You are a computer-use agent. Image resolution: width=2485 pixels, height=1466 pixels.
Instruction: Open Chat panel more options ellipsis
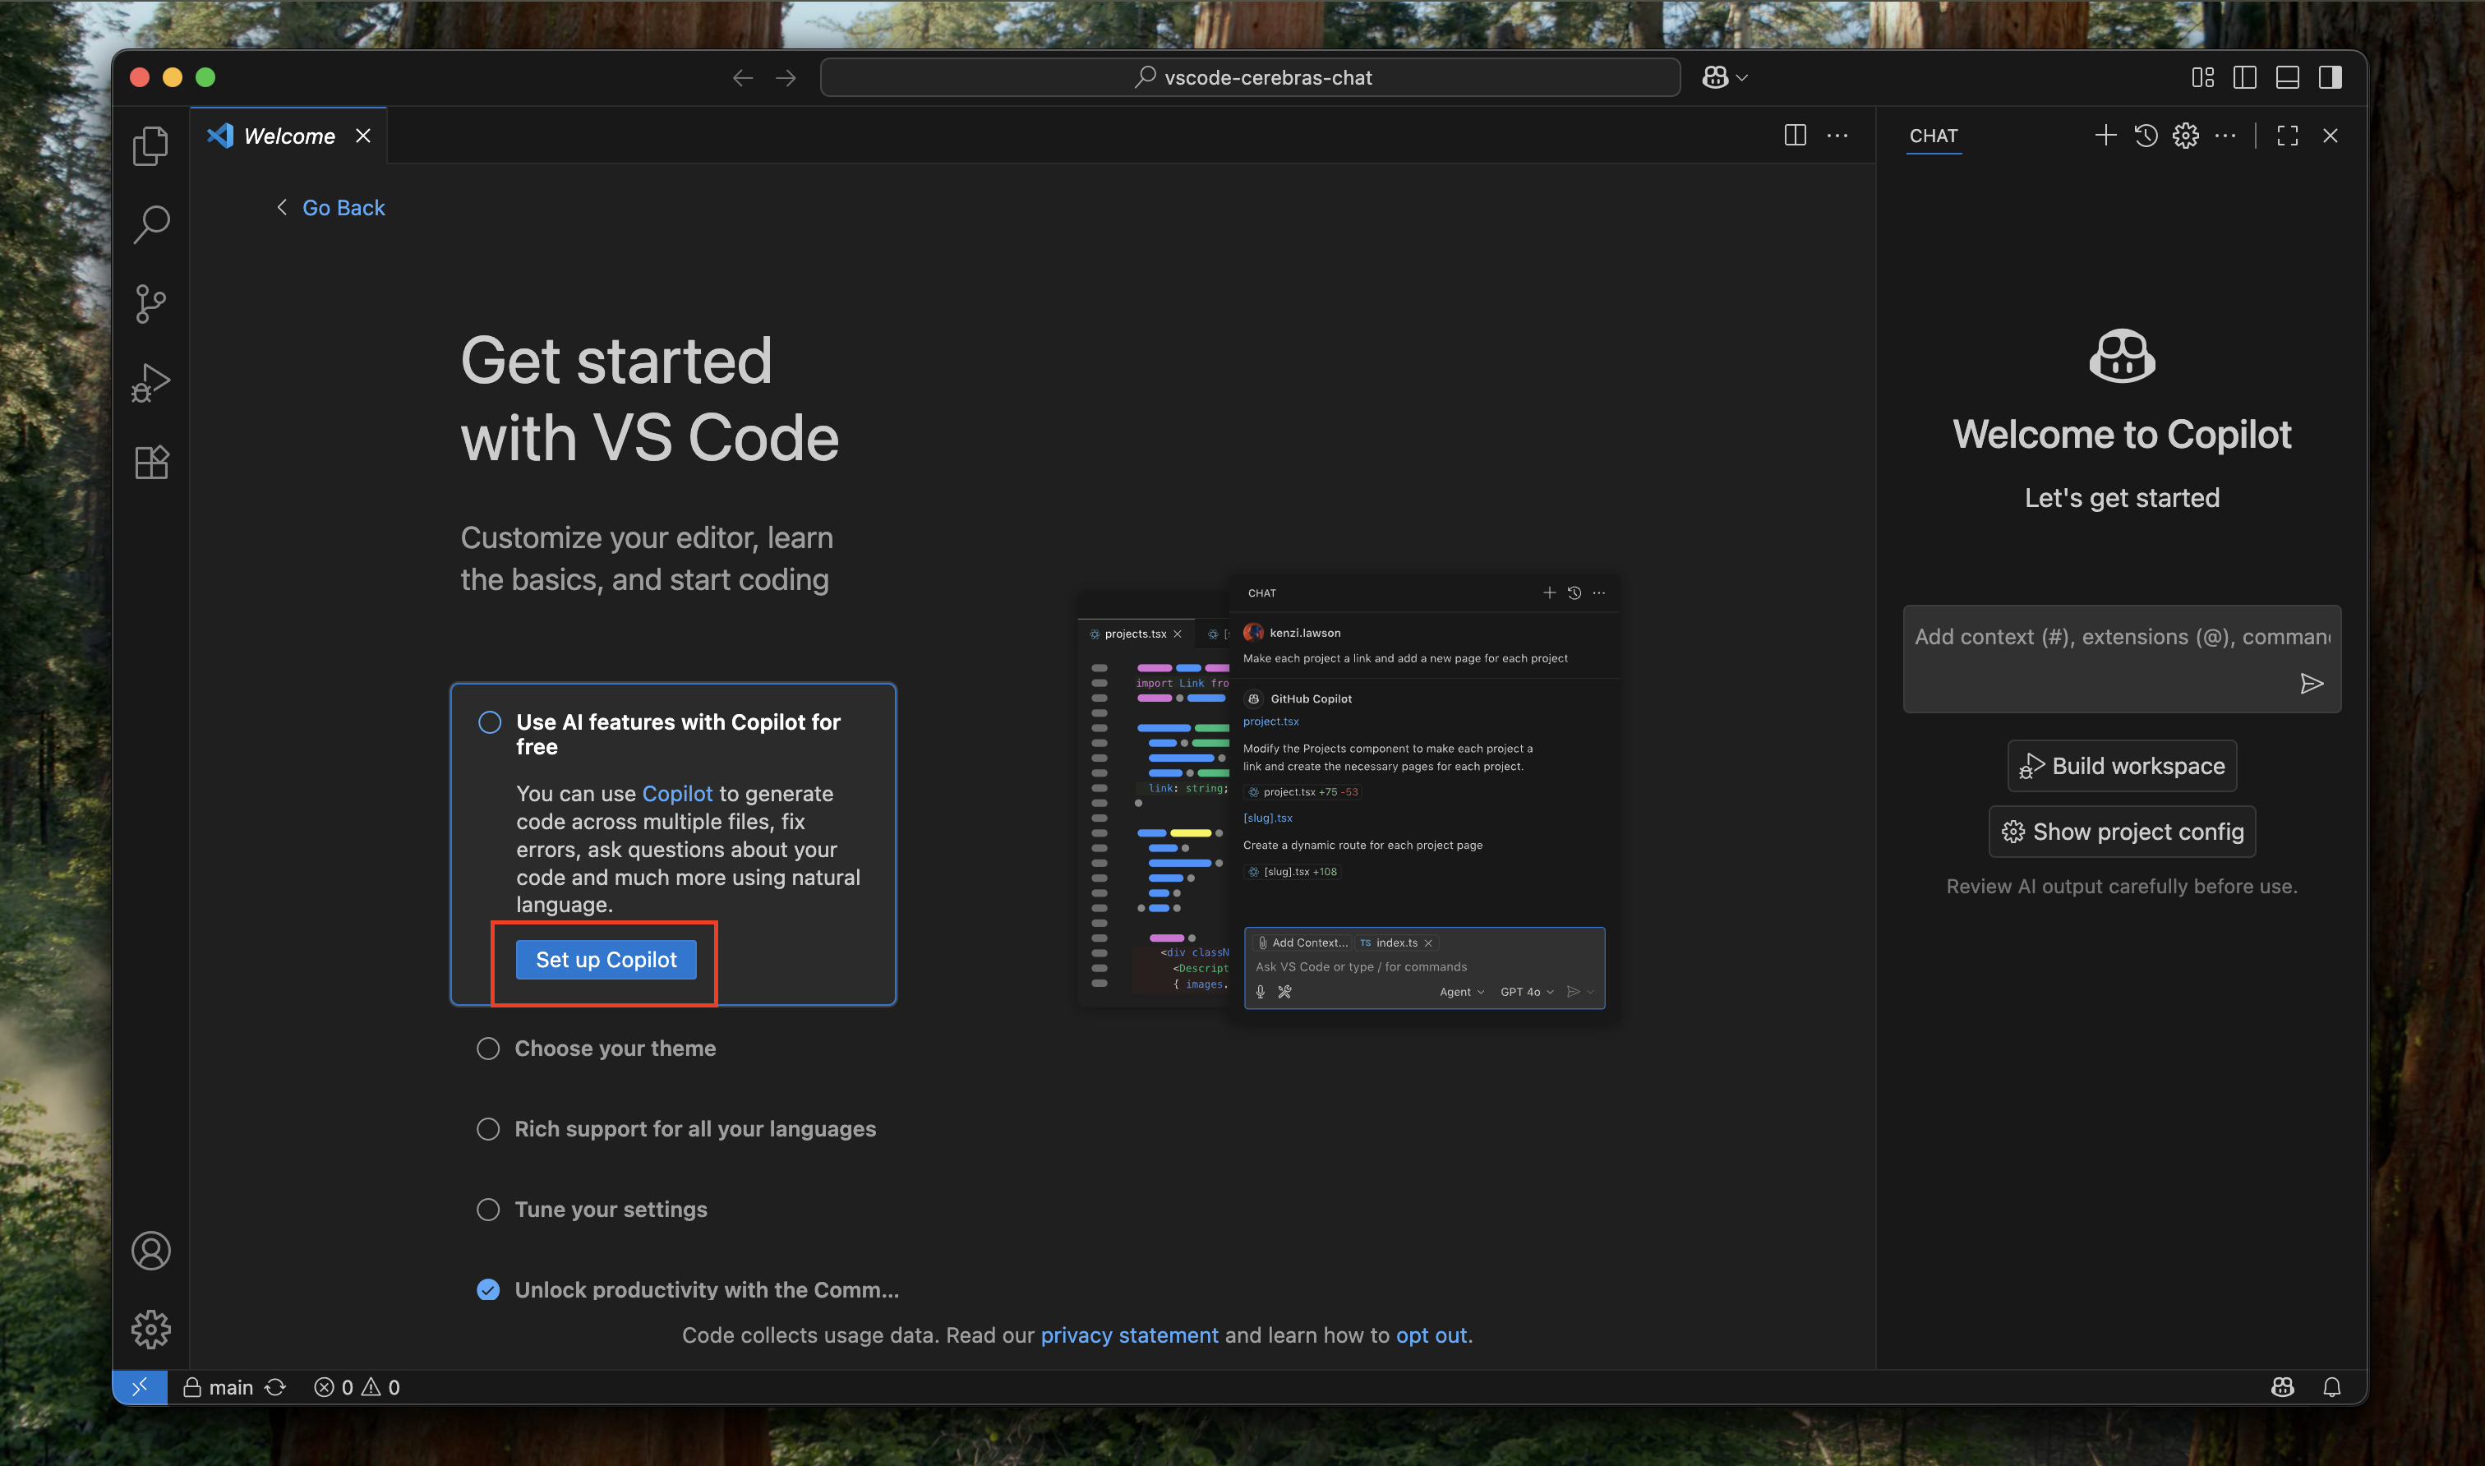pyautogui.click(x=2225, y=136)
